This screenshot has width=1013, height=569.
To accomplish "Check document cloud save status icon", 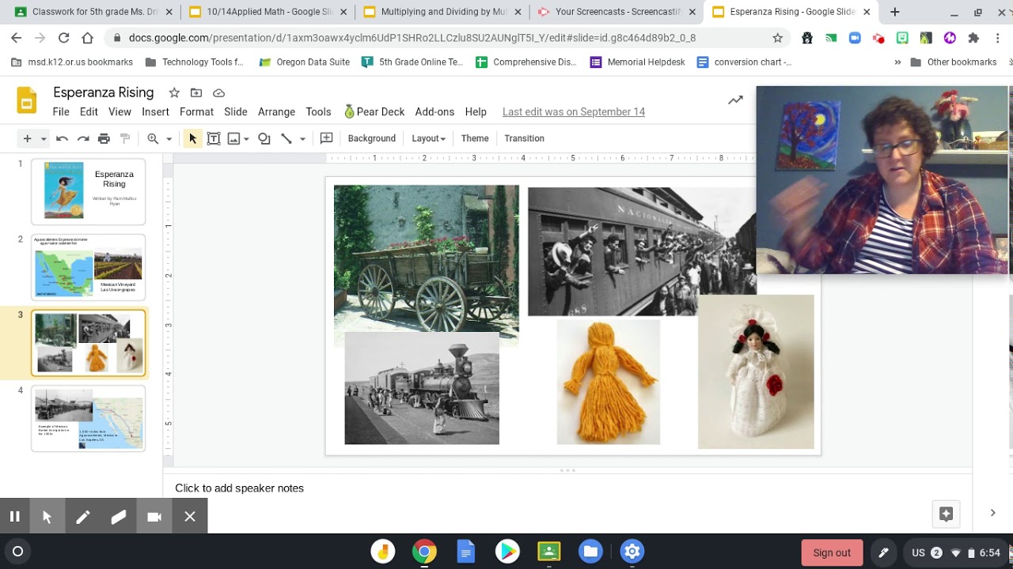I will [219, 93].
